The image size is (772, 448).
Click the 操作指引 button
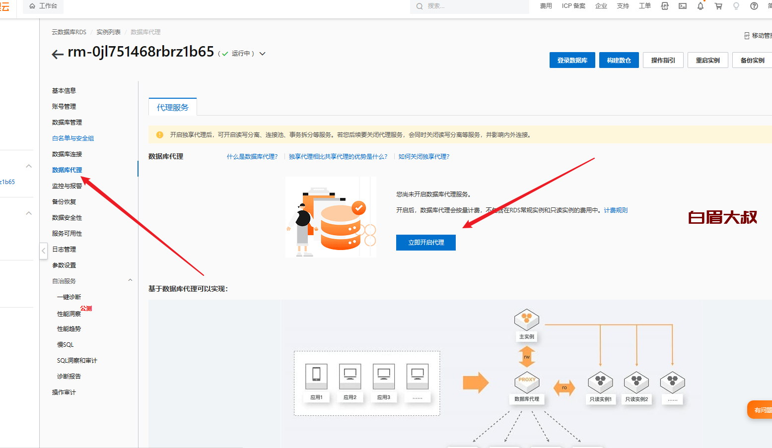click(x=663, y=60)
